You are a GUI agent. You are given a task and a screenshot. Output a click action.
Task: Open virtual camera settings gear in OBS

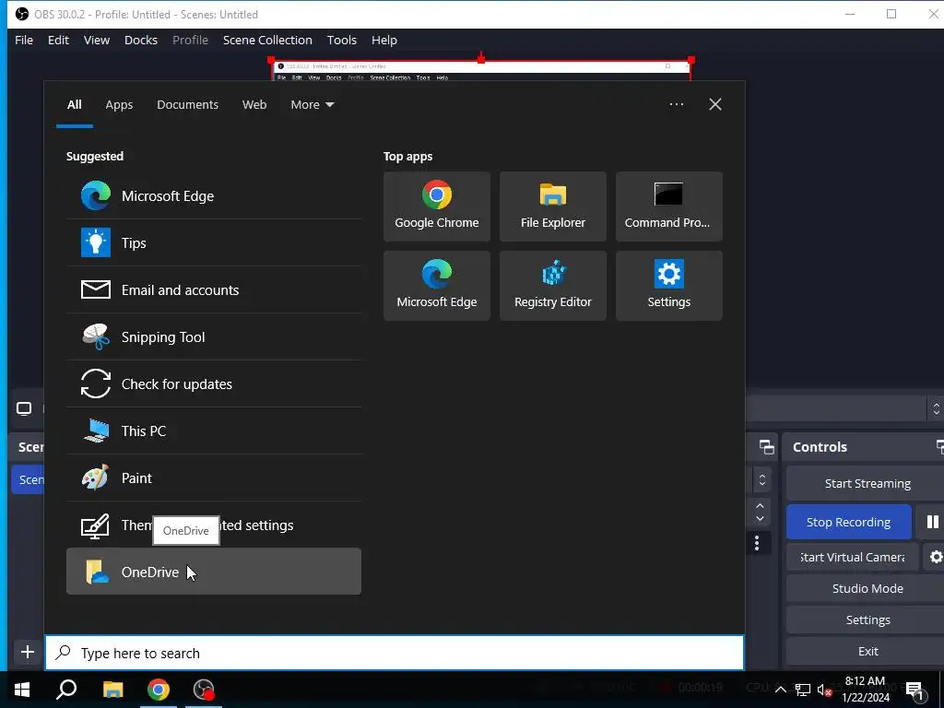[935, 557]
